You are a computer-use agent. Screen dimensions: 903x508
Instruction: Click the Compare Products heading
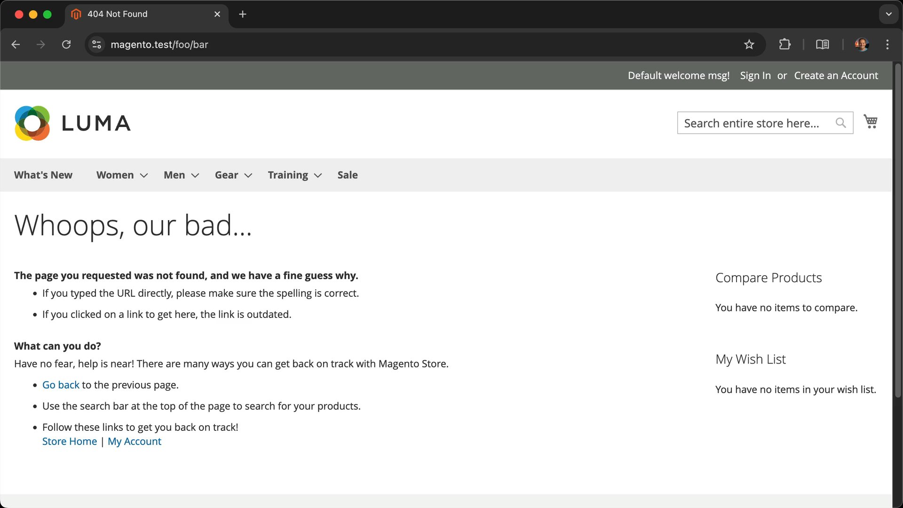[768, 278]
